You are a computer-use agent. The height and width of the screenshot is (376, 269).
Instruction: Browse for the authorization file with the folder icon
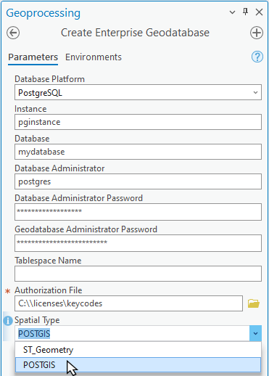254,303
